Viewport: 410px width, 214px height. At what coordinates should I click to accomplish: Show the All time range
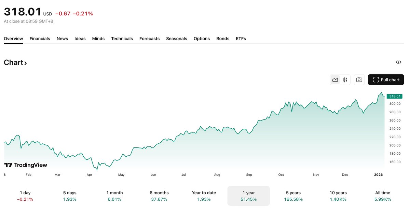(x=383, y=196)
